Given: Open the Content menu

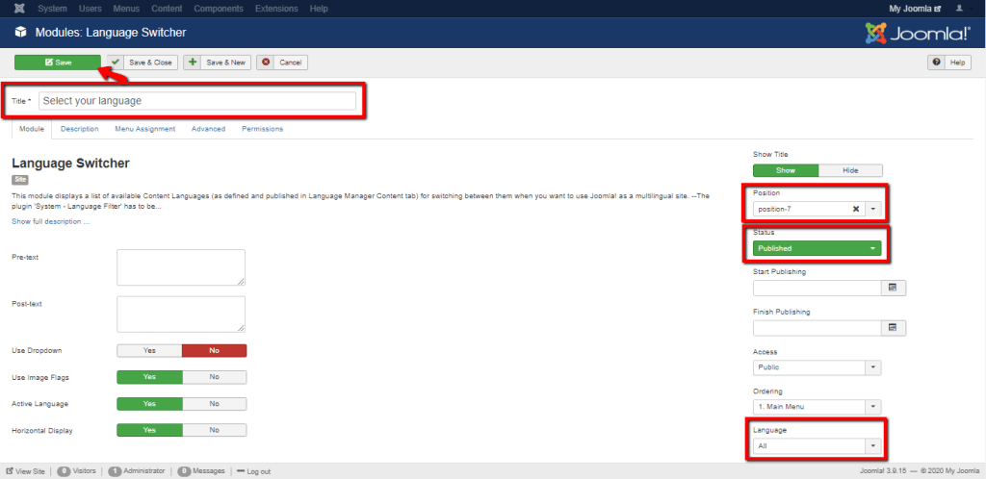Looking at the screenshot, I should point(167,9).
